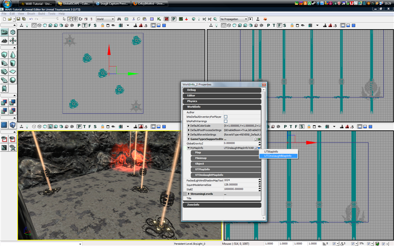Open the No Propagation dropdown
This screenshot has height=246, width=394.
point(234,19)
